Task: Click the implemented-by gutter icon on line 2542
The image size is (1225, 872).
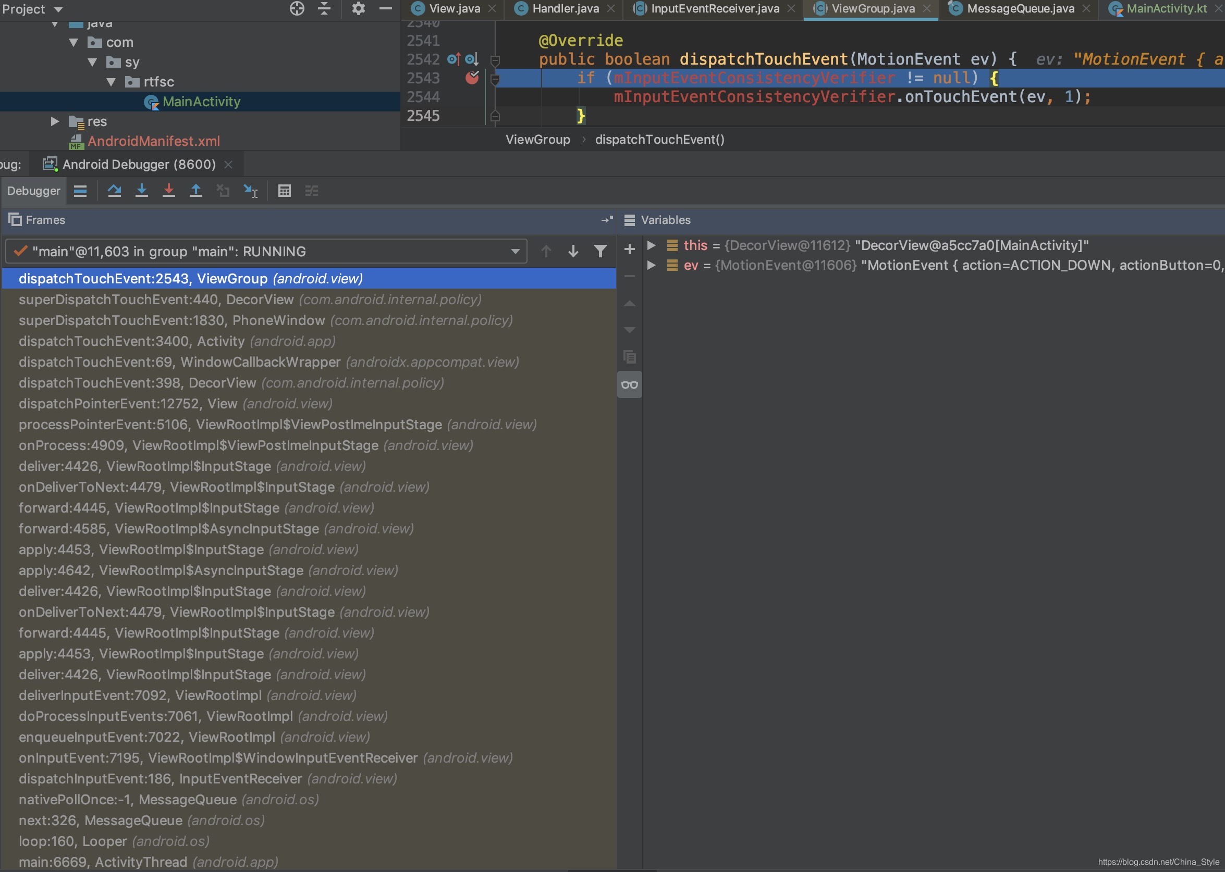Action: (472, 59)
